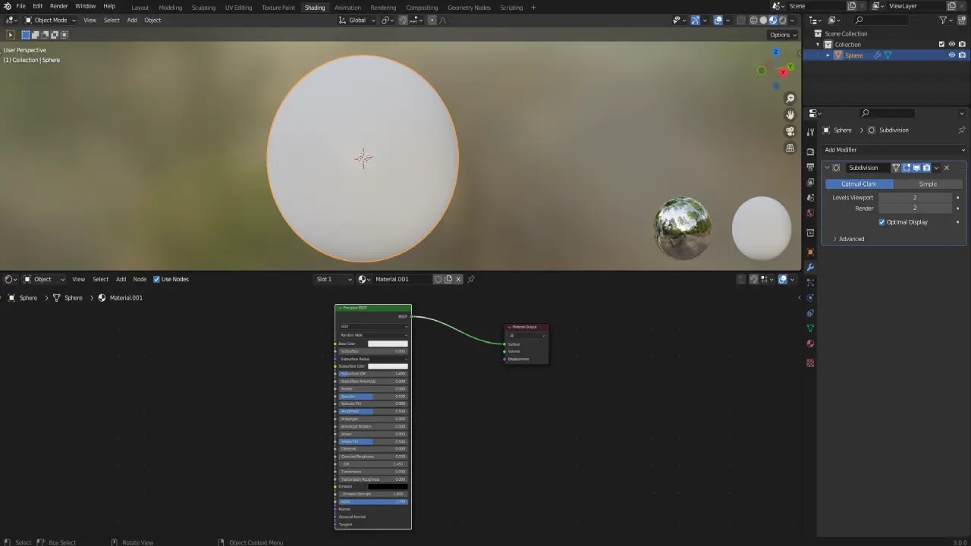971x546 pixels.
Task: Switch to the UV Editing workspace tab
Action: coord(238,8)
